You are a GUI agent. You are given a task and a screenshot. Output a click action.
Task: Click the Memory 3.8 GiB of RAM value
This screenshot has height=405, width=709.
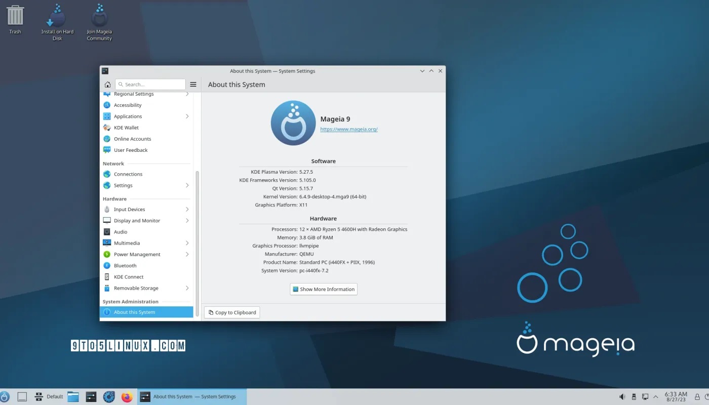316,237
